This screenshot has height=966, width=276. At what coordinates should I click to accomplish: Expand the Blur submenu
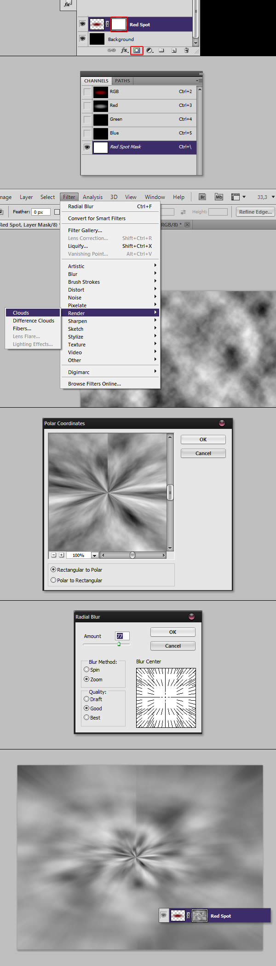click(x=110, y=274)
